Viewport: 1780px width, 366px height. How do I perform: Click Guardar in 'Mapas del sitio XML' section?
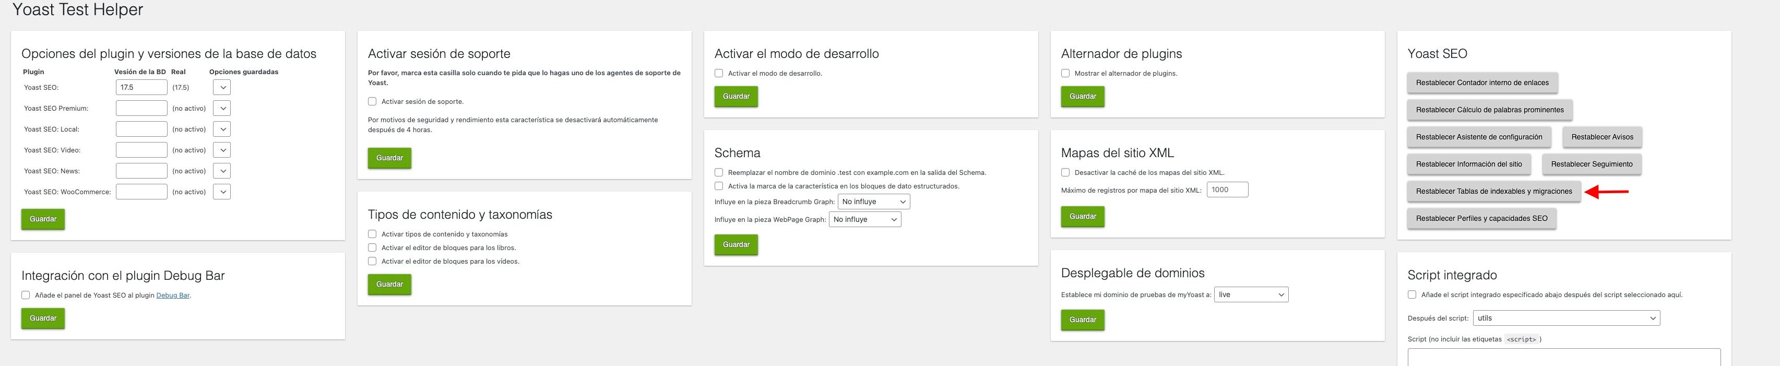tap(1083, 217)
